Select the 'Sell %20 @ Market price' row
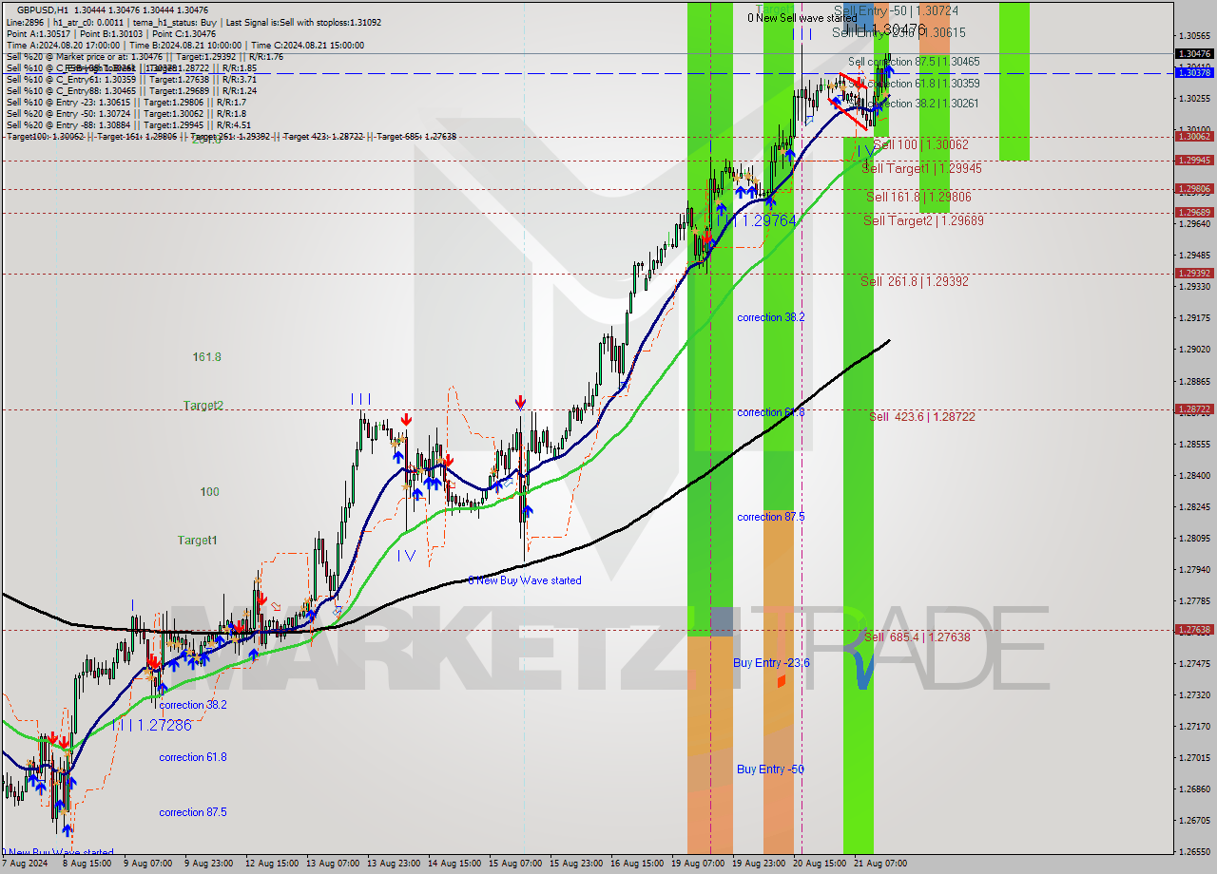The height and width of the screenshot is (874, 1217). click(x=145, y=56)
